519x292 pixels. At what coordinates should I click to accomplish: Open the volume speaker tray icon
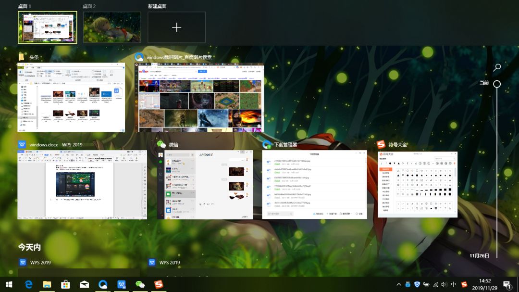[444, 284]
